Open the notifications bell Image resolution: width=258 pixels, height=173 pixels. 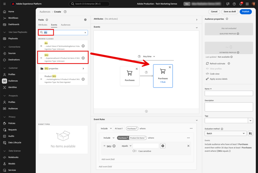240,4
